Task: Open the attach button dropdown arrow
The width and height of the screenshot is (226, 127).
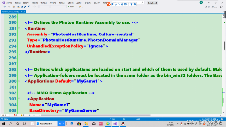Action: pyautogui.click(x=76, y=7)
